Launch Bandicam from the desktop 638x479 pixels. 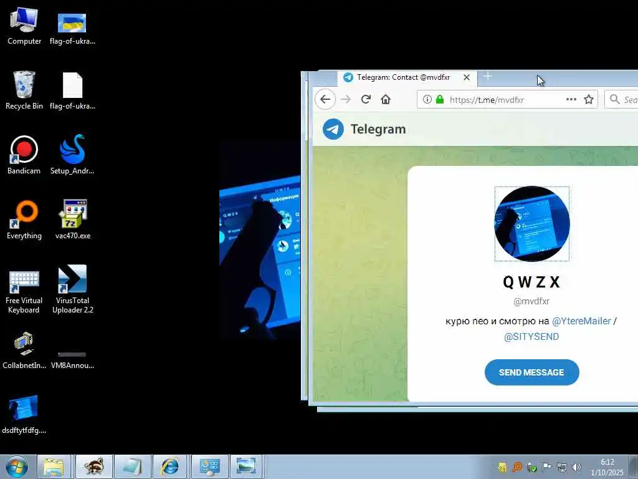pyautogui.click(x=24, y=155)
